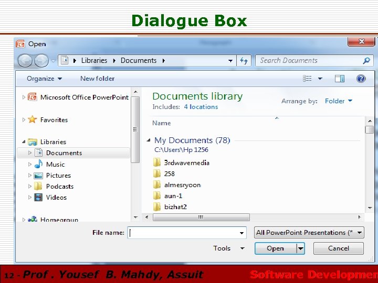Click the folder icon beside aun-1
This screenshot has width=378, height=283.
156,195
